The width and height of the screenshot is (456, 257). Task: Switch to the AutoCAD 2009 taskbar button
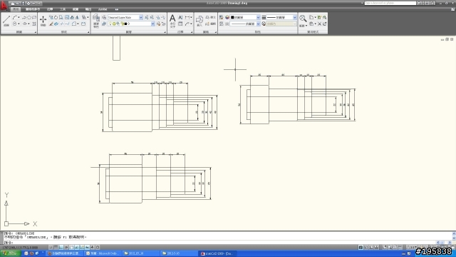[x=217, y=253]
